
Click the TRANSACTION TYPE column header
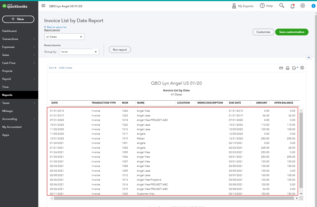[x=104, y=103]
